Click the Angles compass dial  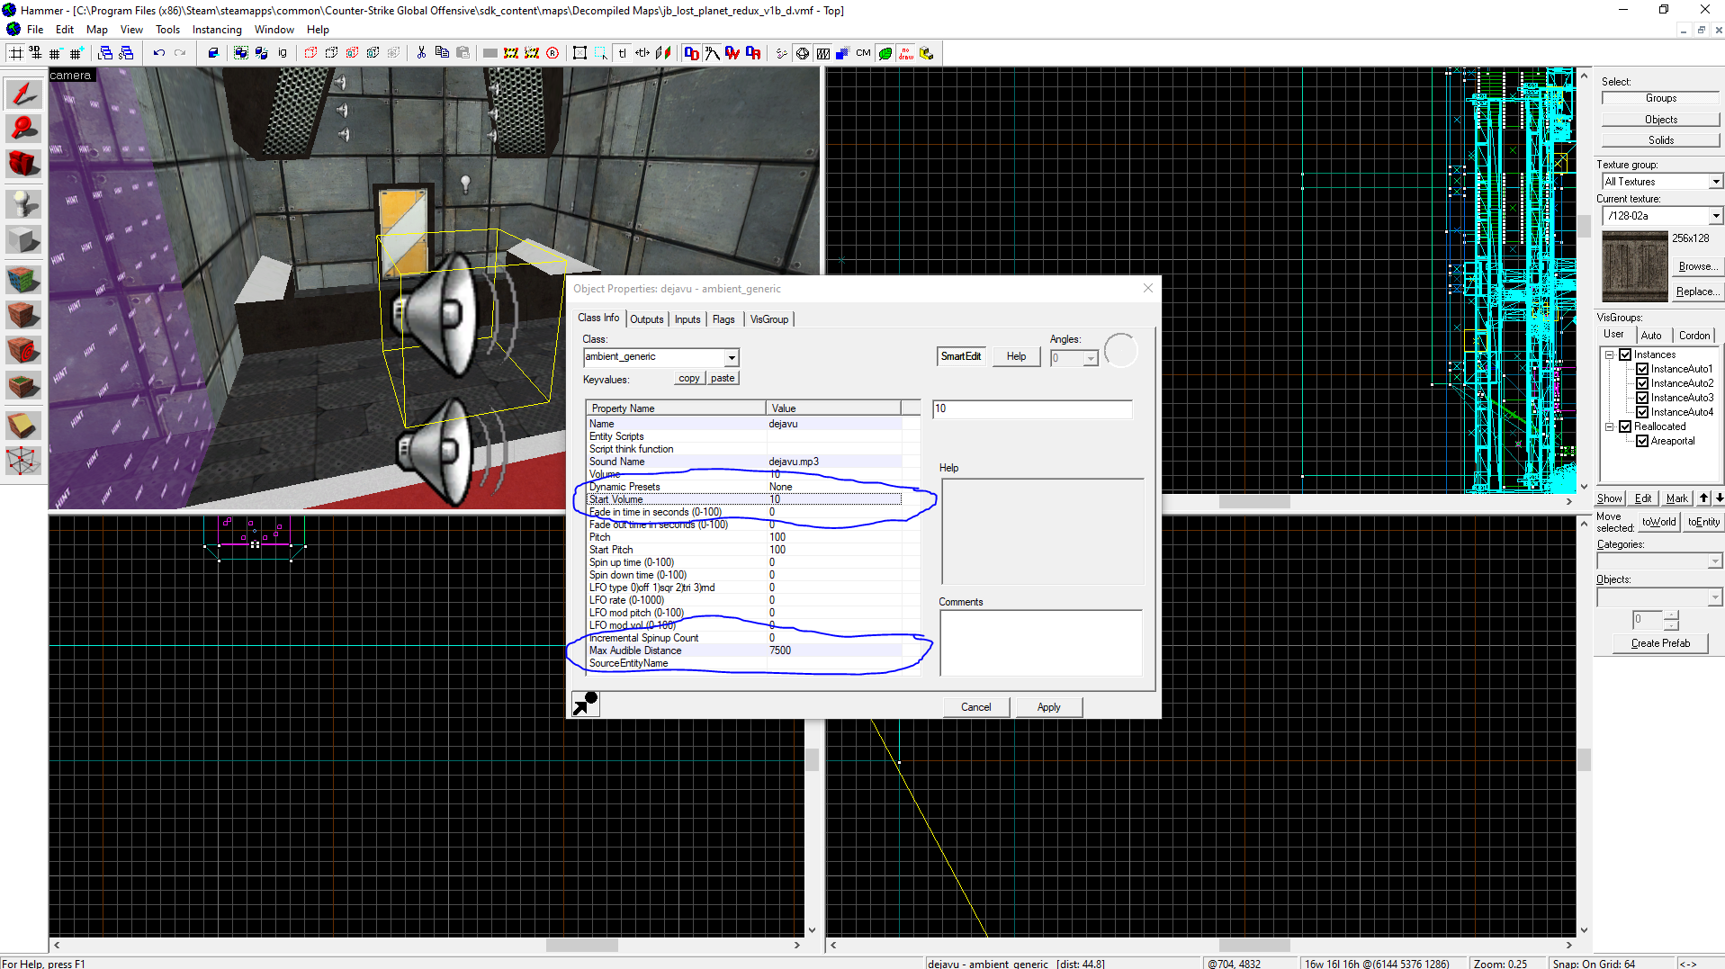point(1121,351)
